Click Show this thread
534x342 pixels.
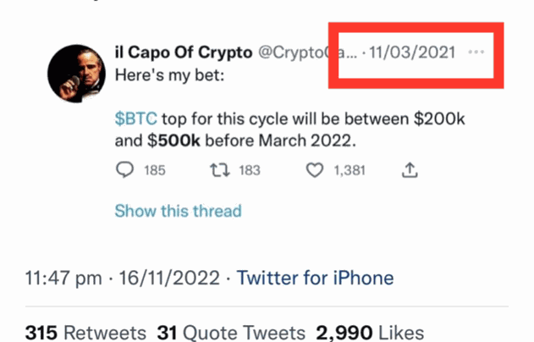click(x=178, y=211)
